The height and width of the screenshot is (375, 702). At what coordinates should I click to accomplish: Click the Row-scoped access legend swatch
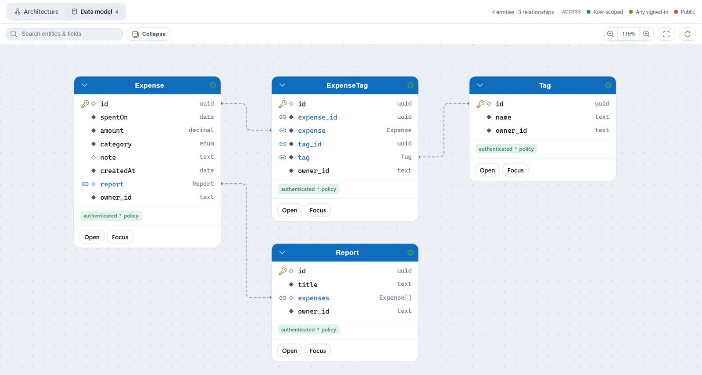click(x=589, y=12)
